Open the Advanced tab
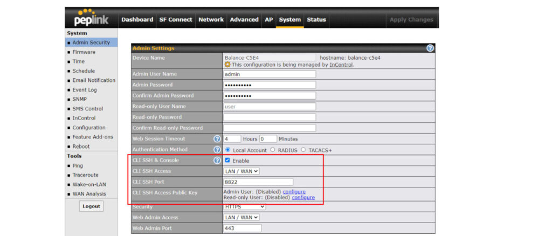The image size is (552, 236). point(244,20)
